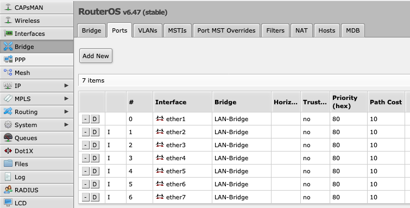Open the Port MST Overrides tab
The image size is (410, 208).
click(226, 30)
